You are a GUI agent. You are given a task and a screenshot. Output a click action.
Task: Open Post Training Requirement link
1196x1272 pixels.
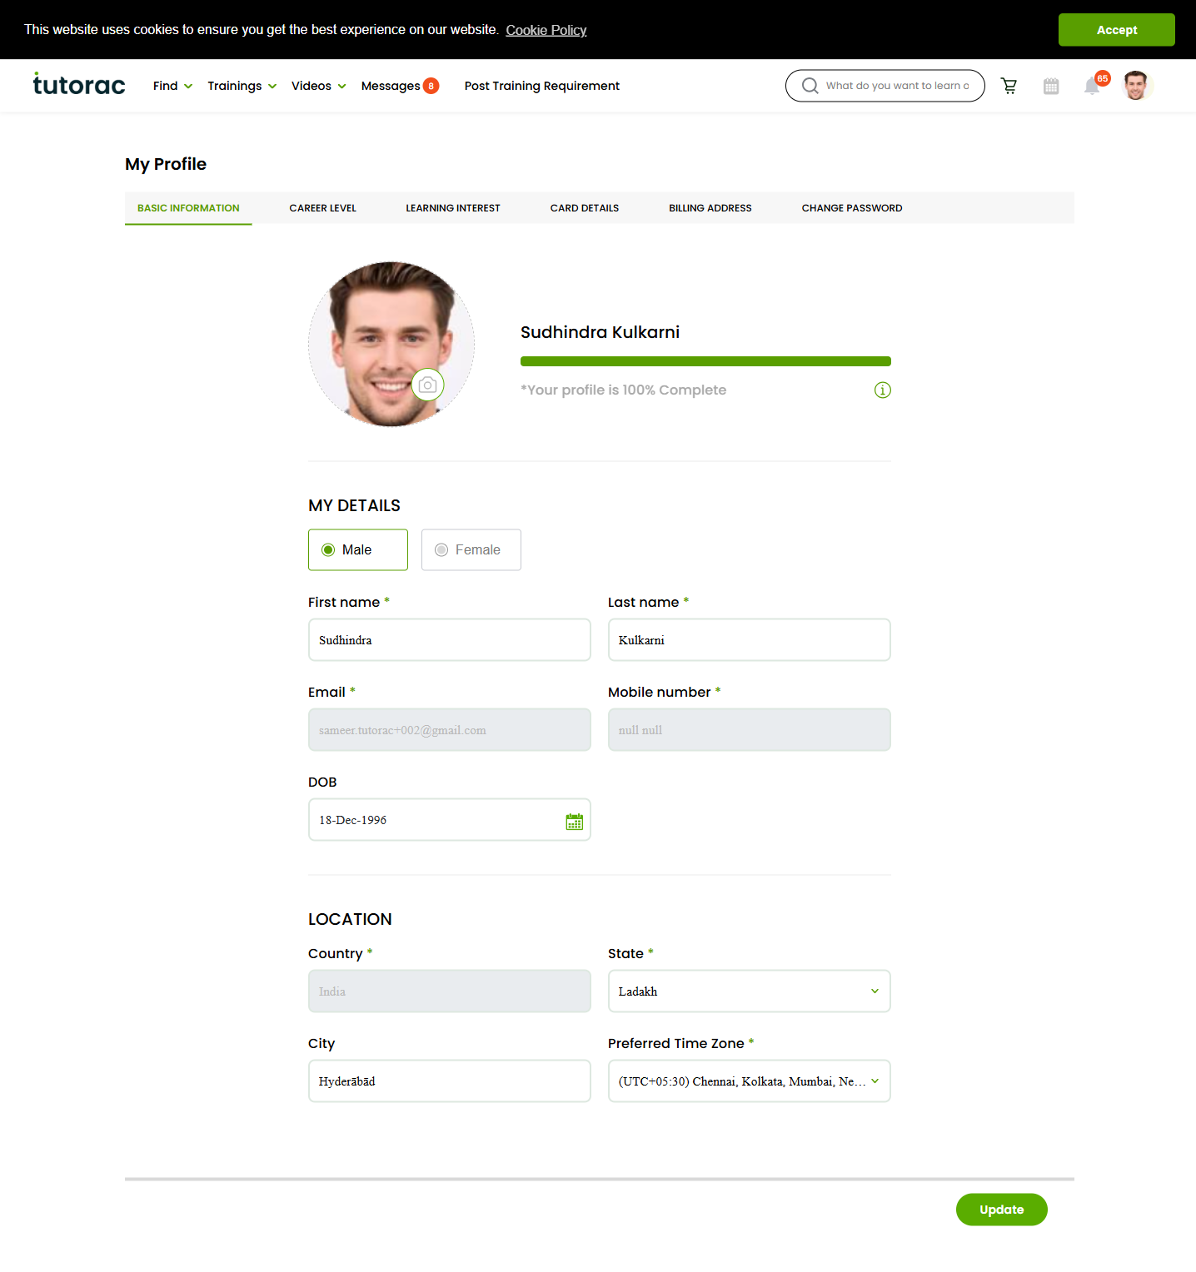pos(542,86)
